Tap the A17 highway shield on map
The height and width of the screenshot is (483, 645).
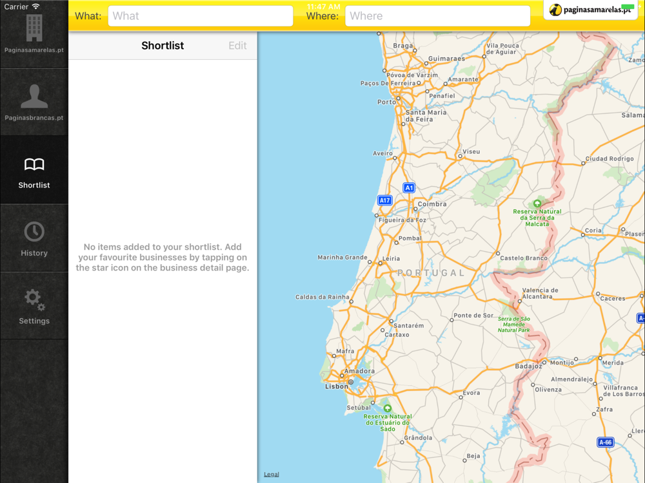384,200
